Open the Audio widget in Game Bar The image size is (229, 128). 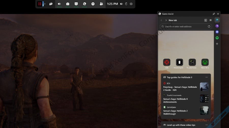click(59, 4)
